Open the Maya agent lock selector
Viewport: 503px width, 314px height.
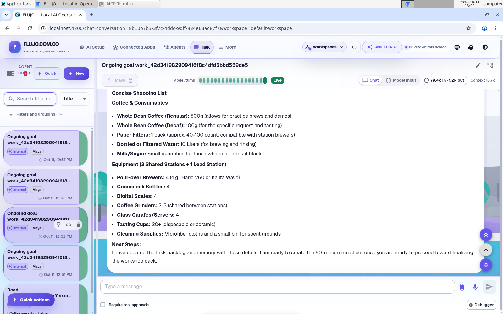(120, 80)
